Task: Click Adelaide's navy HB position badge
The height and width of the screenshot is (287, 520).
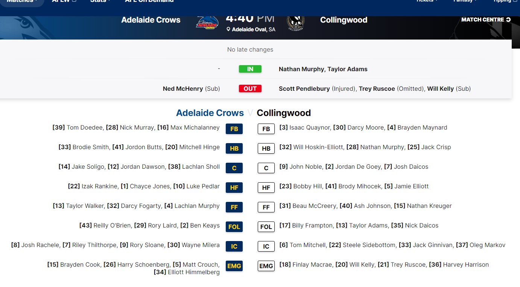Action: [x=234, y=148]
